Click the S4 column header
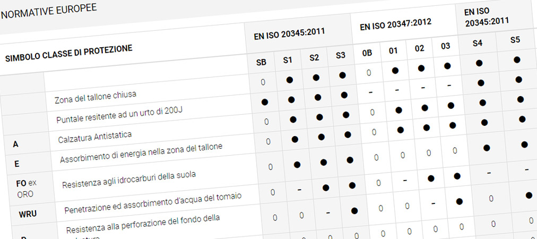 [478, 43]
